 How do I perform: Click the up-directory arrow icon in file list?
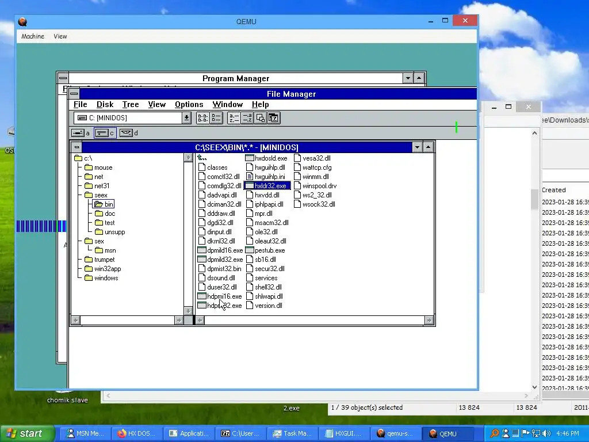tap(202, 158)
